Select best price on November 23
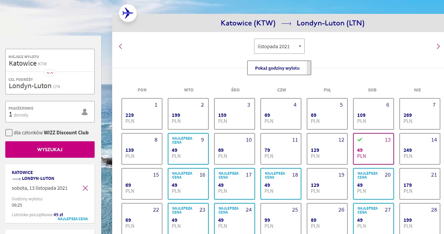Screen dimensions: 444x234 pyautogui.click(x=188, y=218)
